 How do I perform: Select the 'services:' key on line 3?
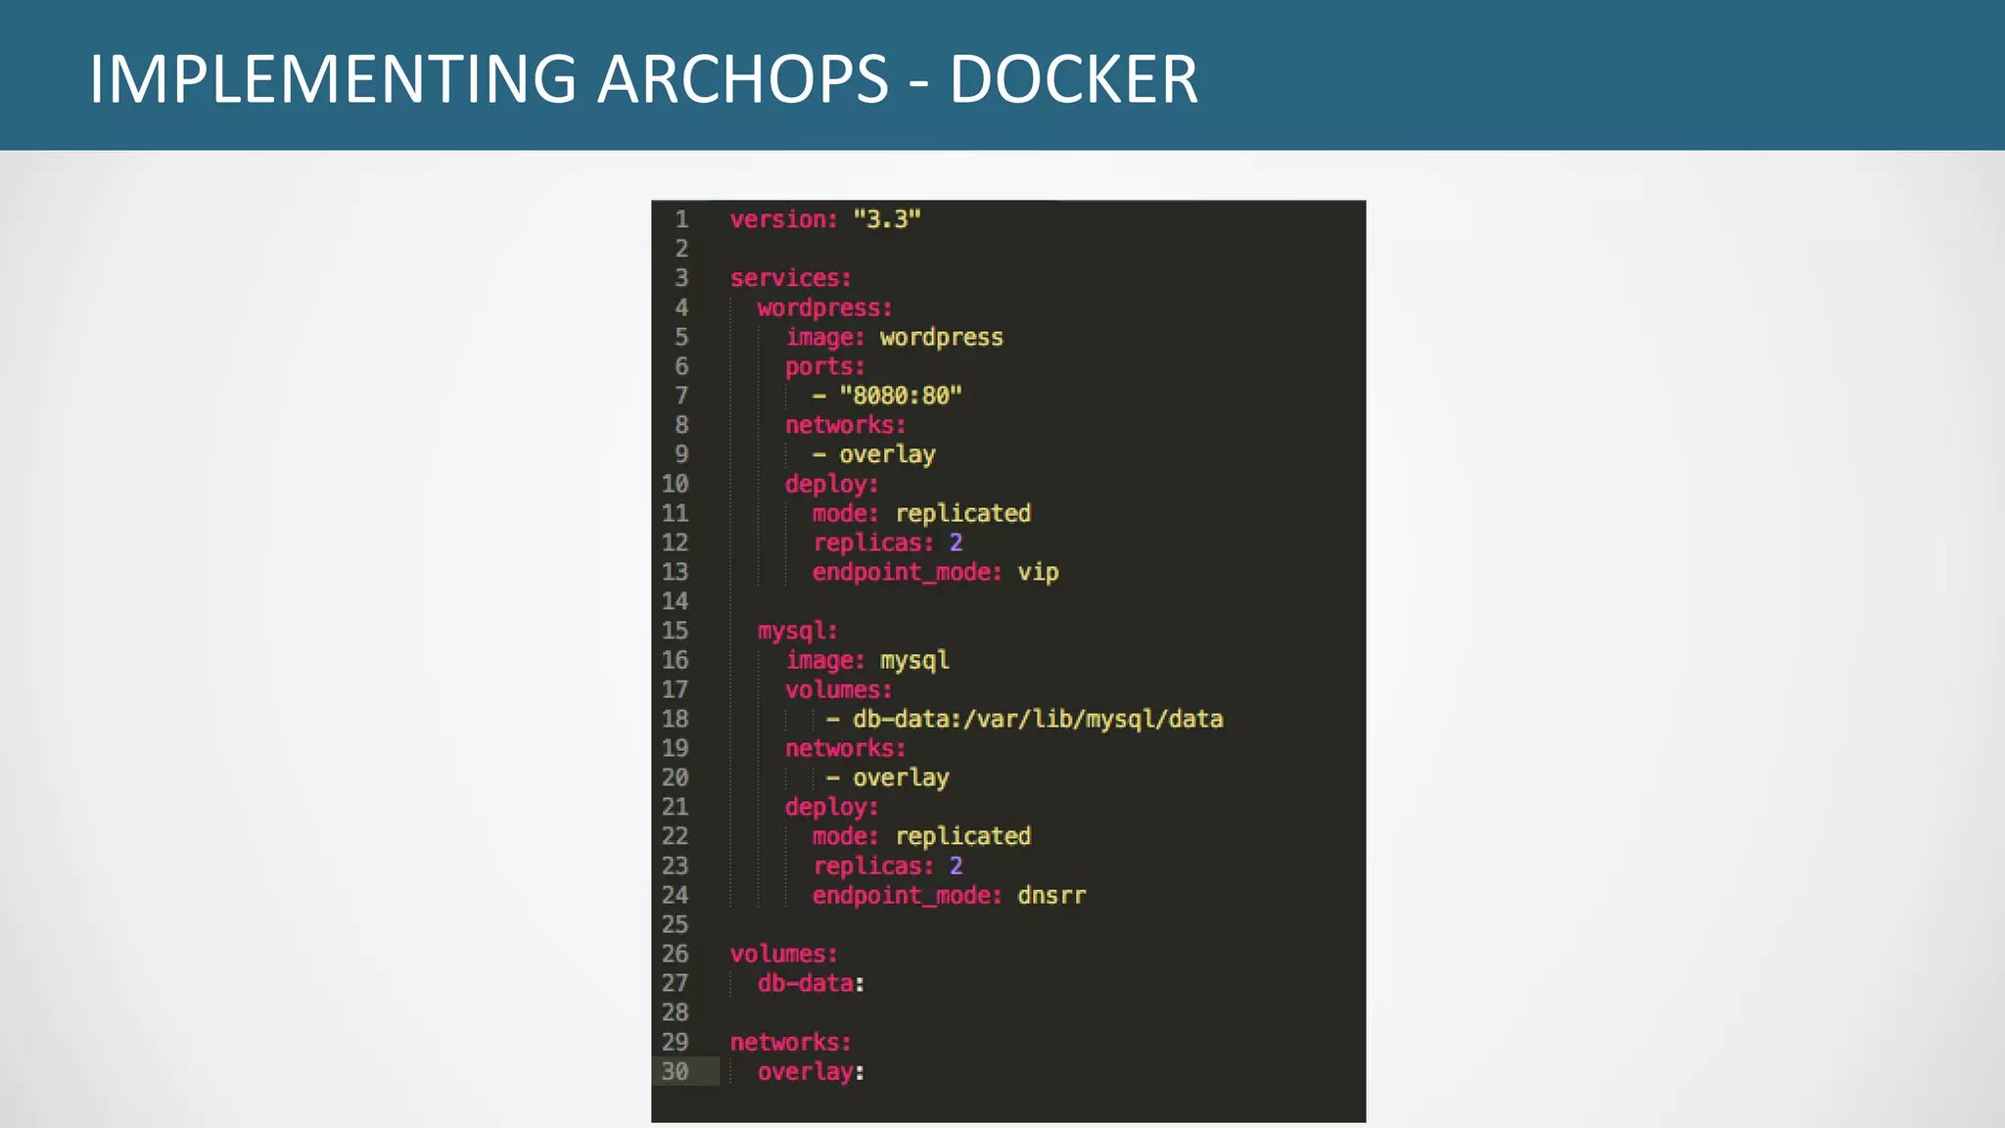pos(791,278)
